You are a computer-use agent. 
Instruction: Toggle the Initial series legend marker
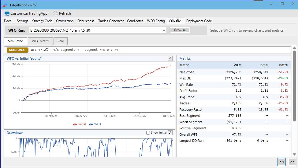[75, 124]
